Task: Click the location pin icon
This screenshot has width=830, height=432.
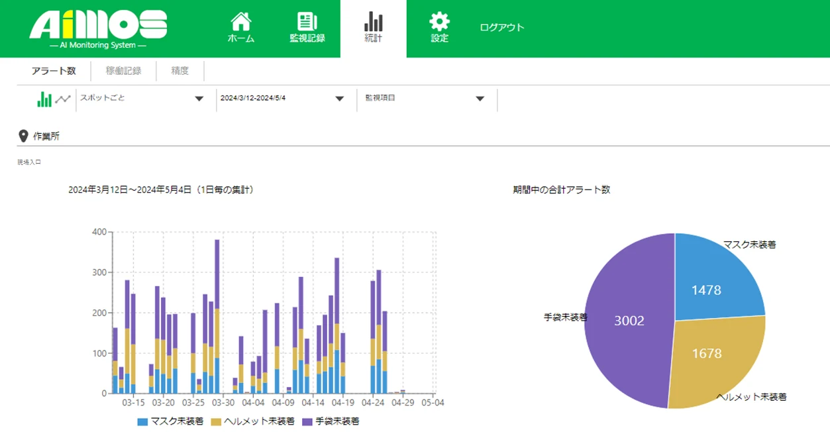Action: click(23, 136)
